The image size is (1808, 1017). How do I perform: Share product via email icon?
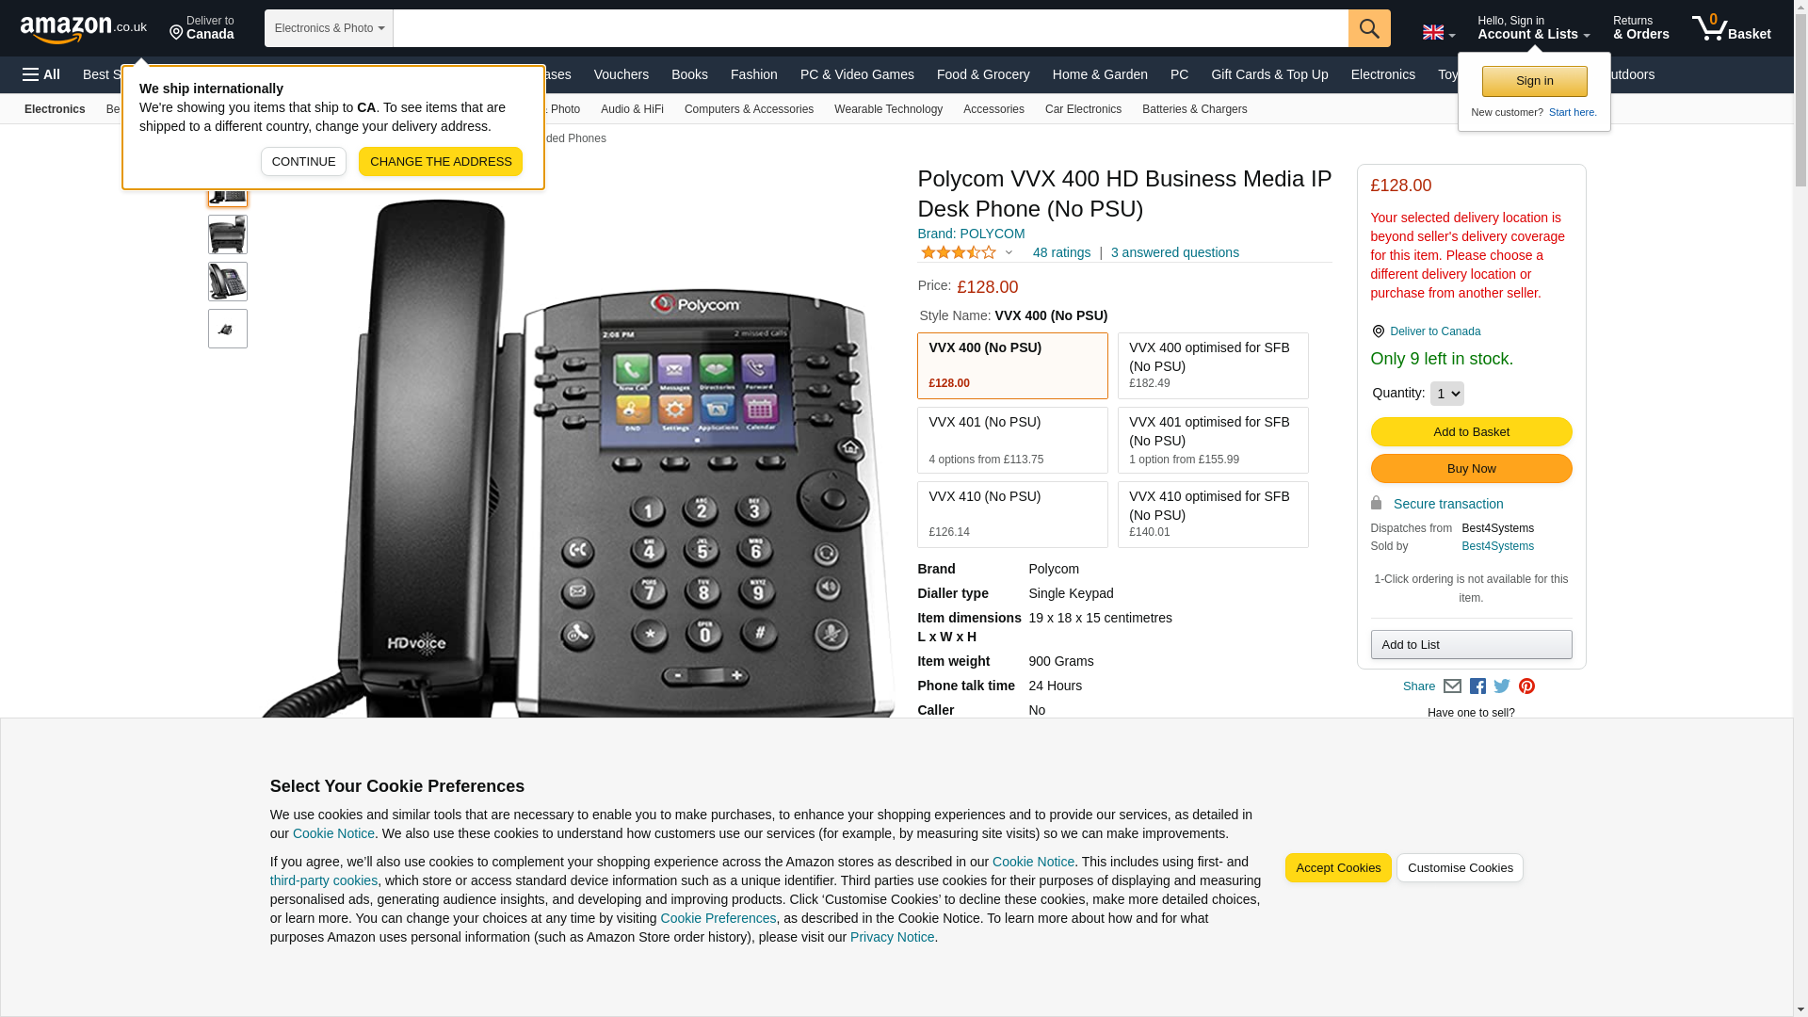point(1452,686)
